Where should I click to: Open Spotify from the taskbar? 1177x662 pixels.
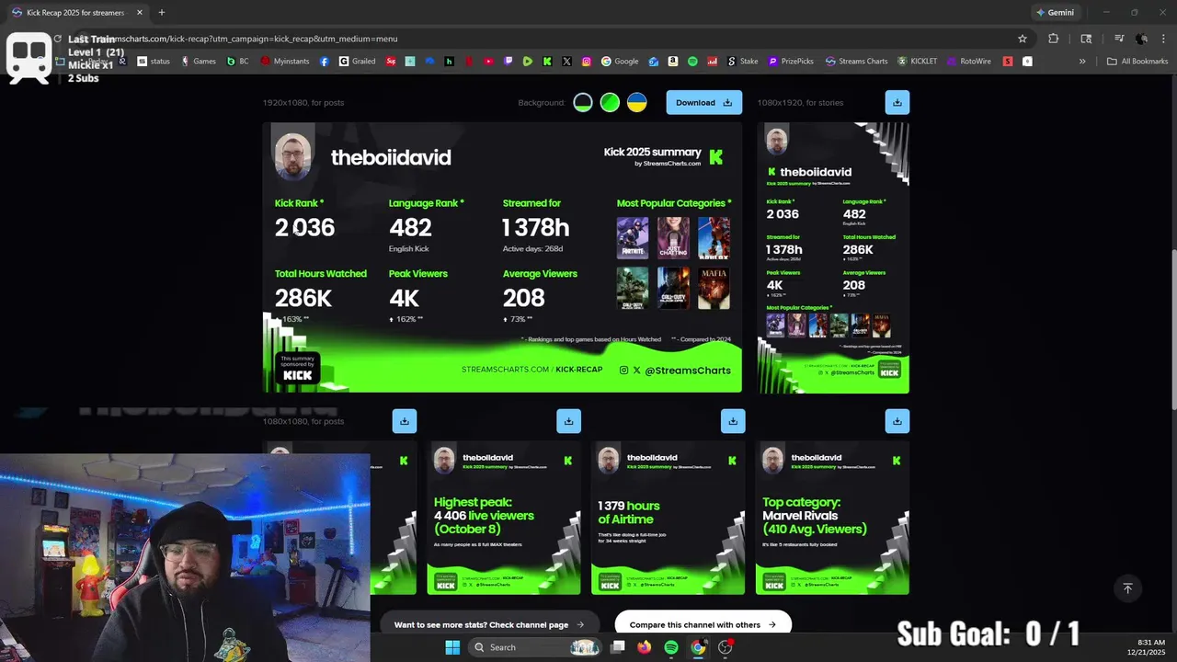pos(671,647)
